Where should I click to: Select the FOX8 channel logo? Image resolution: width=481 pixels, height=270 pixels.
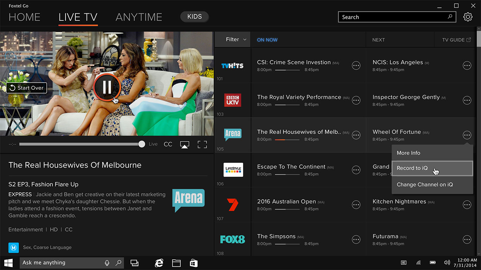point(232,239)
